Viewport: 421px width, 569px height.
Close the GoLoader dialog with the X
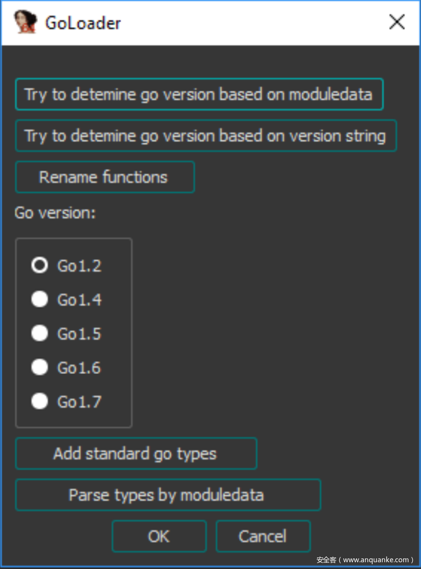point(397,22)
